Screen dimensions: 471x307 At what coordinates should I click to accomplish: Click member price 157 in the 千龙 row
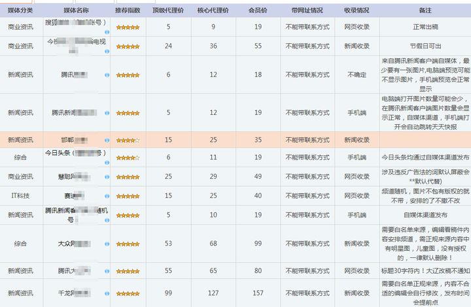click(x=258, y=293)
